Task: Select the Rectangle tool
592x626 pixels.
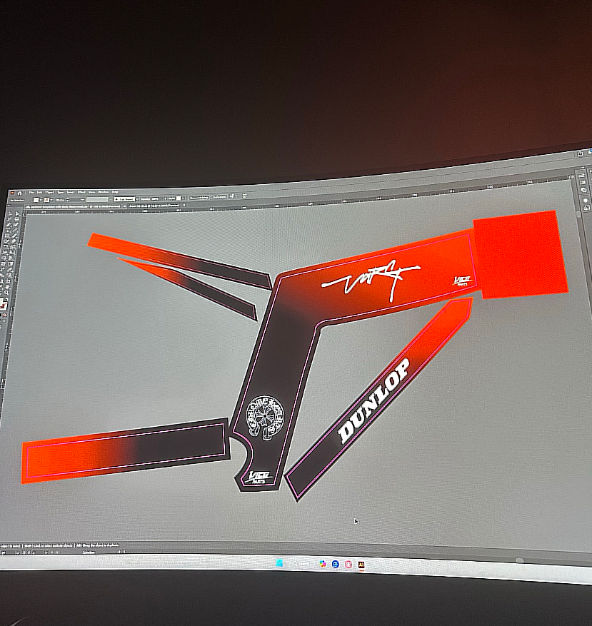Action: [x=7, y=236]
